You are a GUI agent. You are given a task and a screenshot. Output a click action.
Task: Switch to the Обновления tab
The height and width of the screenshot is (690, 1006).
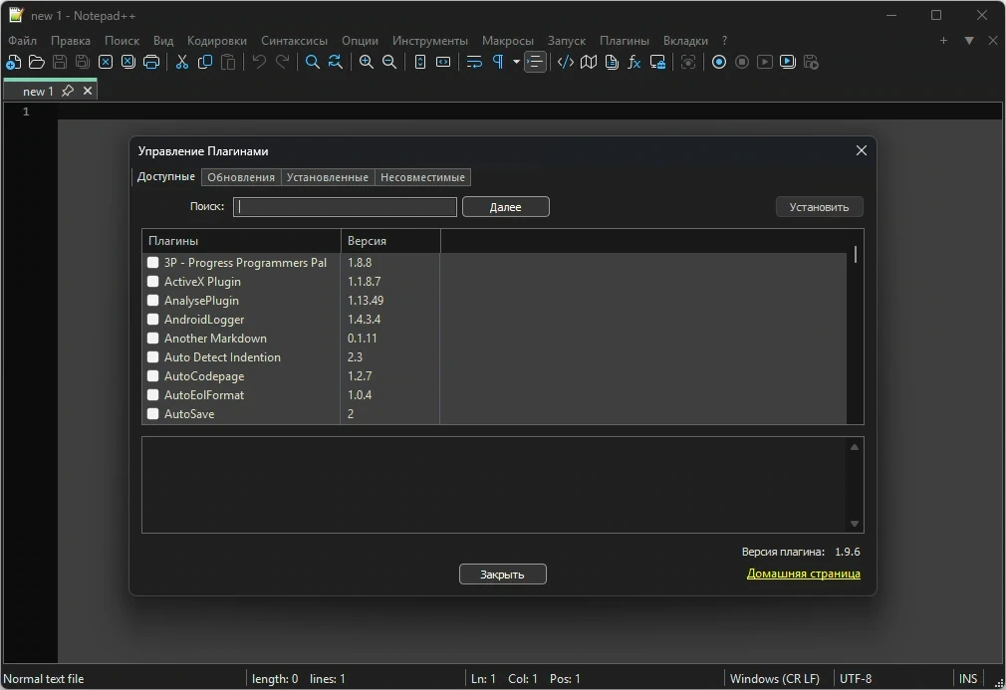click(x=241, y=177)
